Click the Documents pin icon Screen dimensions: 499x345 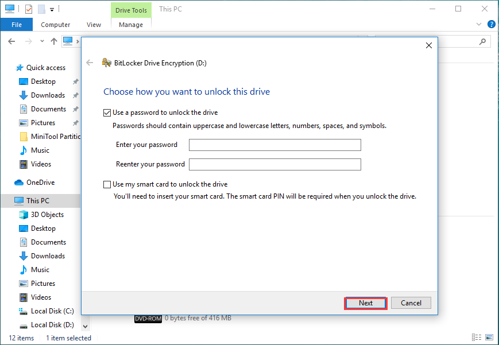coord(75,109)
